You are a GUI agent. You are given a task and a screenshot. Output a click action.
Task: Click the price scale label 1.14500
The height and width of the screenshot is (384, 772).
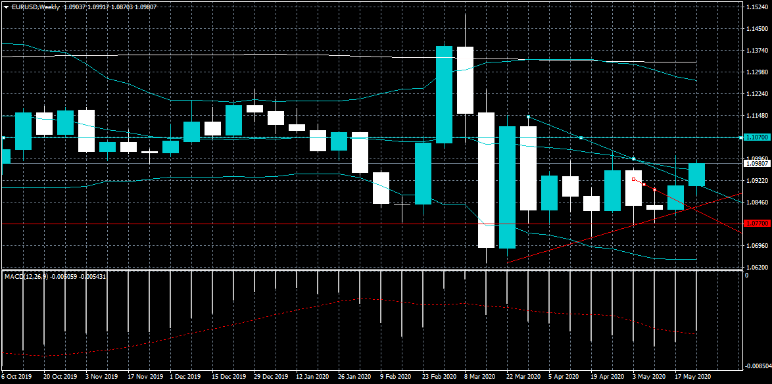[x=758, y=28]
